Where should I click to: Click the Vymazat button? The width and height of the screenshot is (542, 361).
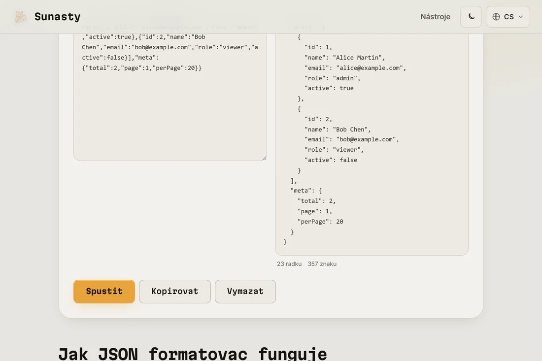click(245, 291)
